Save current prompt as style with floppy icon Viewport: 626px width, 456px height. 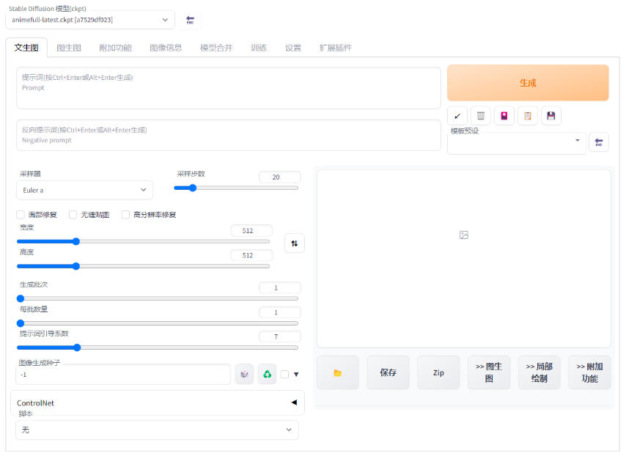550,116
